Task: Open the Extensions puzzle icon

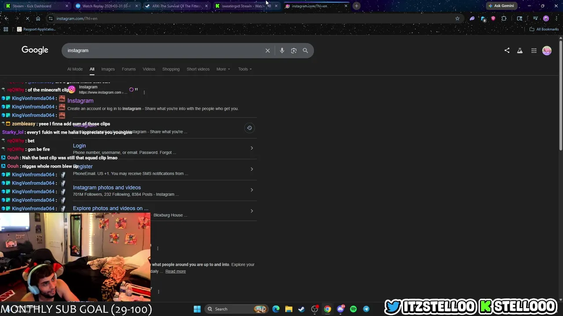Action: pos(504,18)
